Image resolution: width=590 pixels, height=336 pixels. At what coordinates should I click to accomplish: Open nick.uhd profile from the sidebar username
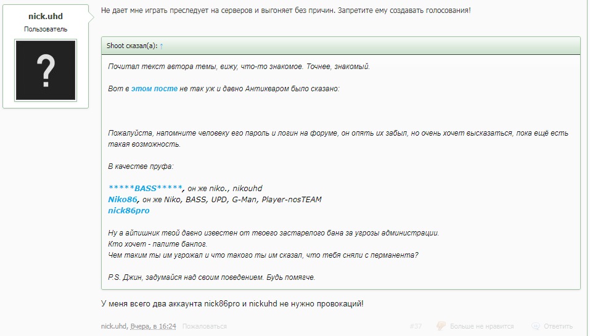tap(46, 17)
